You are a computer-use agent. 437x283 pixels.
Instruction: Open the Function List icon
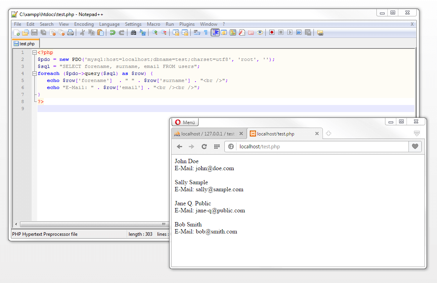click(x=242, y=32)
